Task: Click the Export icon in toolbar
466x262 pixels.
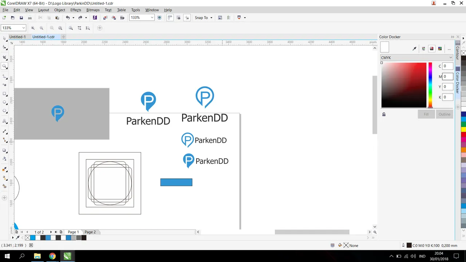Action: pos(114,17)
